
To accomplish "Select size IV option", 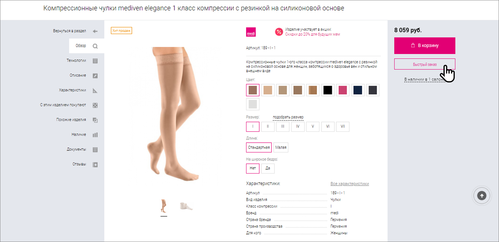I will pyautogui.click(x=298, y=127).
